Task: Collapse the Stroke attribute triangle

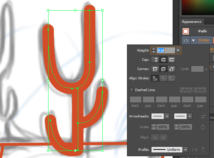Action: pos(193,41)
